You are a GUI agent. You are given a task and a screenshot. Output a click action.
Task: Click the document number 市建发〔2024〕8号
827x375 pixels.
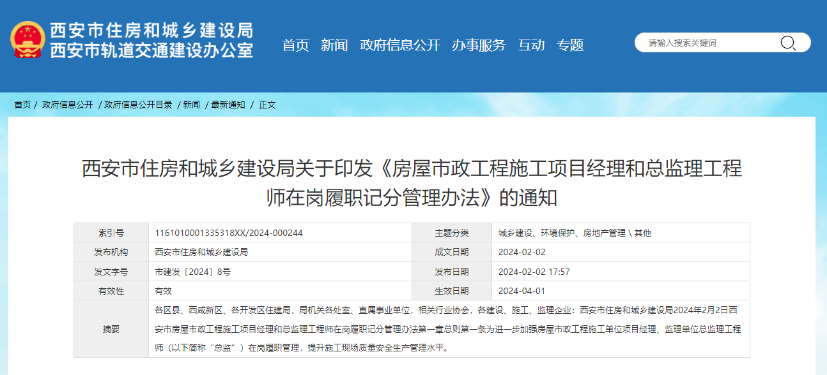[x=193, y=272]
